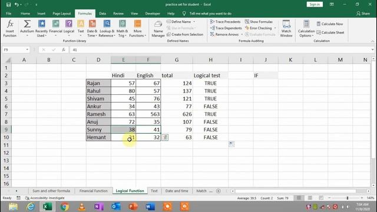Expand the Name Box dropdown
Viewport: 377px width, 212px height.
(x=27, y=49)
